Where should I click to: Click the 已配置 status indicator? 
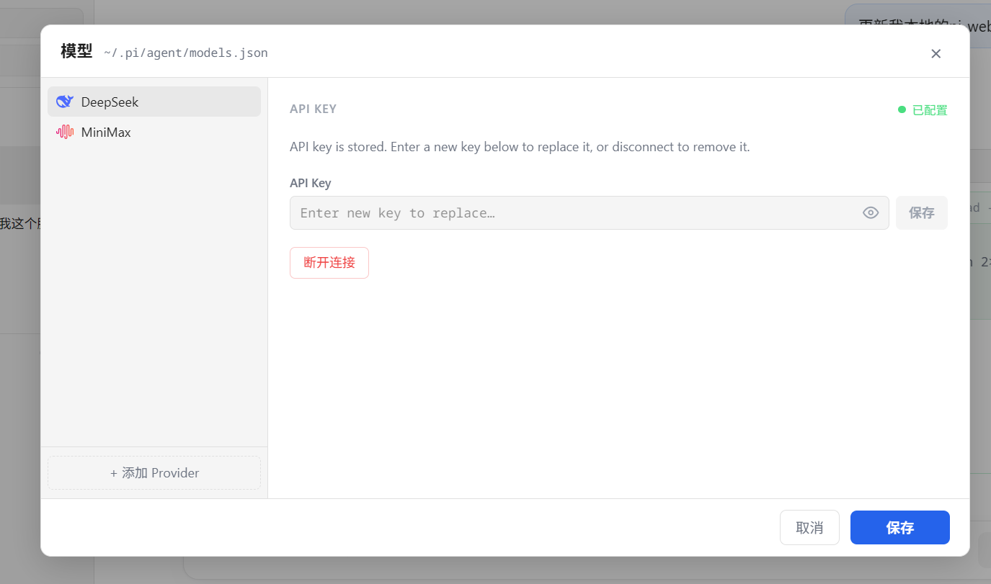[923, 110]
